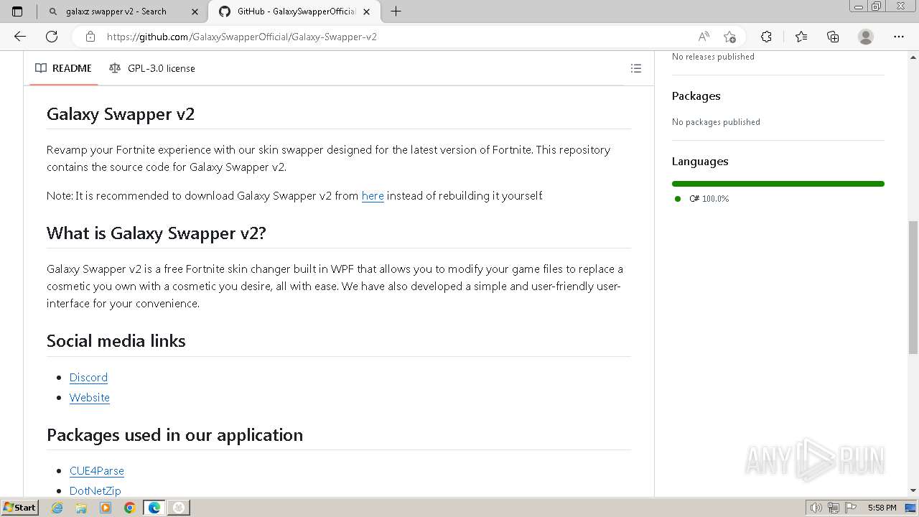Screen dimensions: 919x517
Task: Click the 'Galaxy Swapper v2' heading
Action: click(121, 114)
